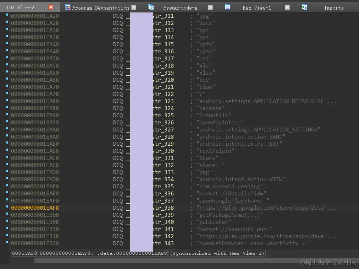Toggle breakpoint dot at address 1EB10
The height and width of the screenshot is (269, 359).
pyautogui.click(x=7, y=228)
